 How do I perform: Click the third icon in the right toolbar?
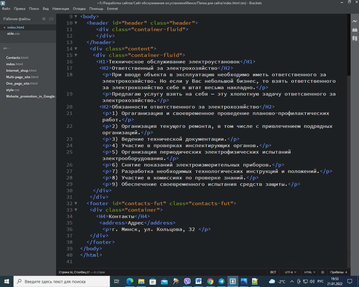click(355, 38)
